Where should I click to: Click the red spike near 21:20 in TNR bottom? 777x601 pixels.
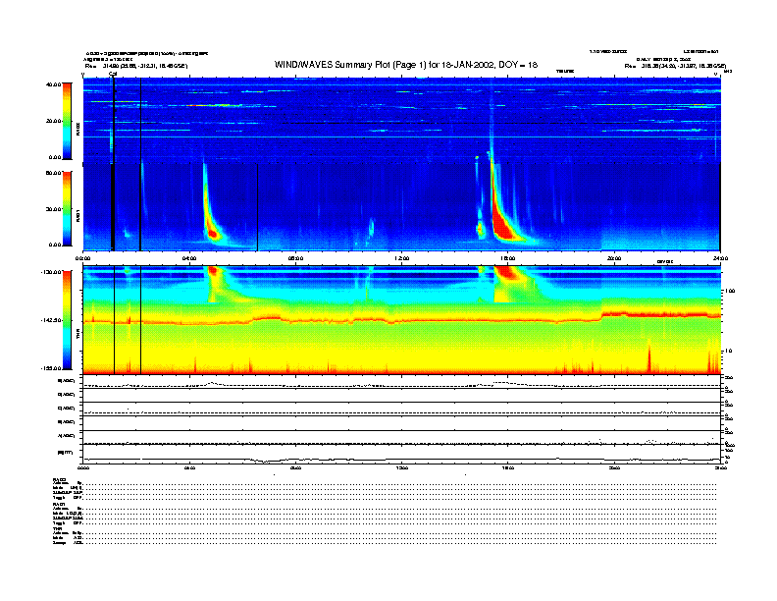pyautogui.click(x=649, y=359)
